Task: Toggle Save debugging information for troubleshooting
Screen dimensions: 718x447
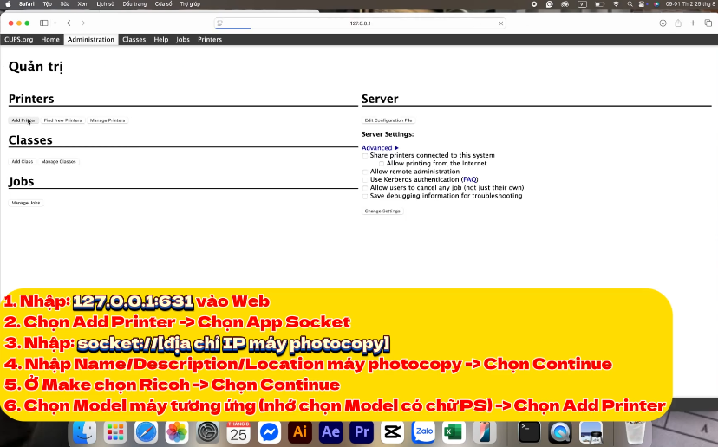Action: click(x=365, y=196)
